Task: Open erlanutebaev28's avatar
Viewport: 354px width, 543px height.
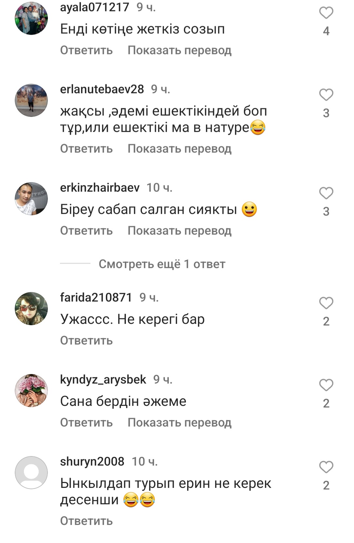Action: [31, 100]
